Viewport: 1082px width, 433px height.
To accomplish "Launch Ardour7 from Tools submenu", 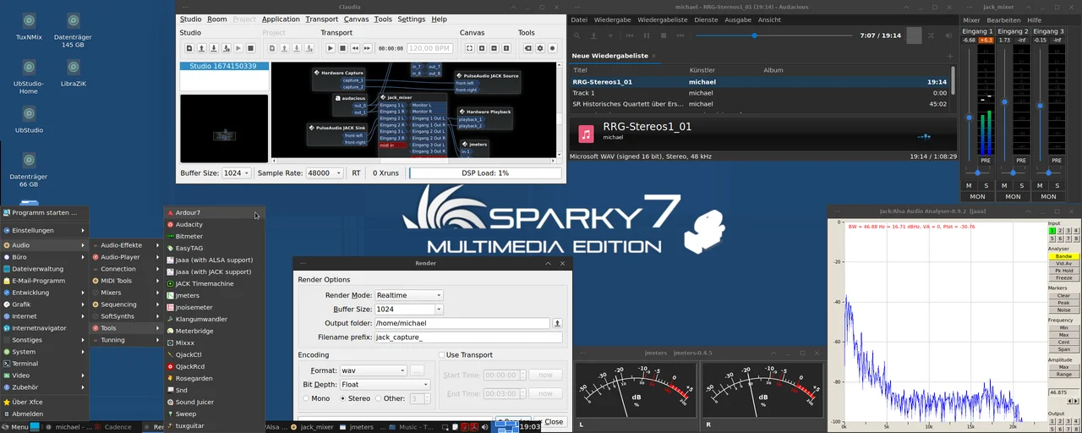I will [215, 213].
